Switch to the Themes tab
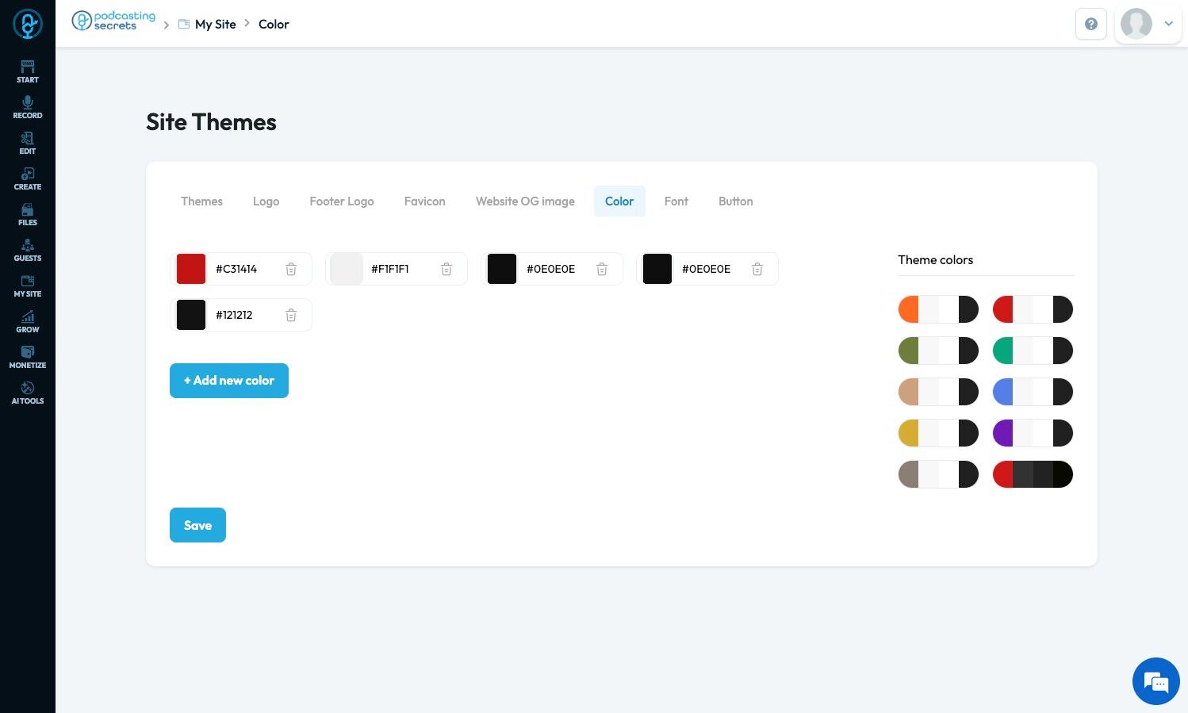Viewport: 1188px width, 713px height. click(201, 201)
